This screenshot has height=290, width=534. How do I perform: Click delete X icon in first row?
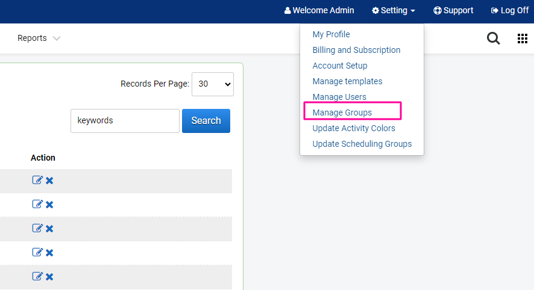[49, 180]
